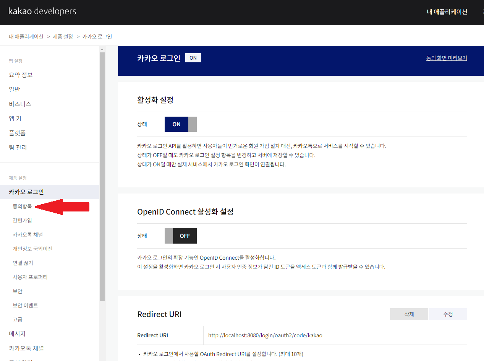Click 수정 button for Redirect URI
This screenshot has width=484, height=361.
pos(448,314)
